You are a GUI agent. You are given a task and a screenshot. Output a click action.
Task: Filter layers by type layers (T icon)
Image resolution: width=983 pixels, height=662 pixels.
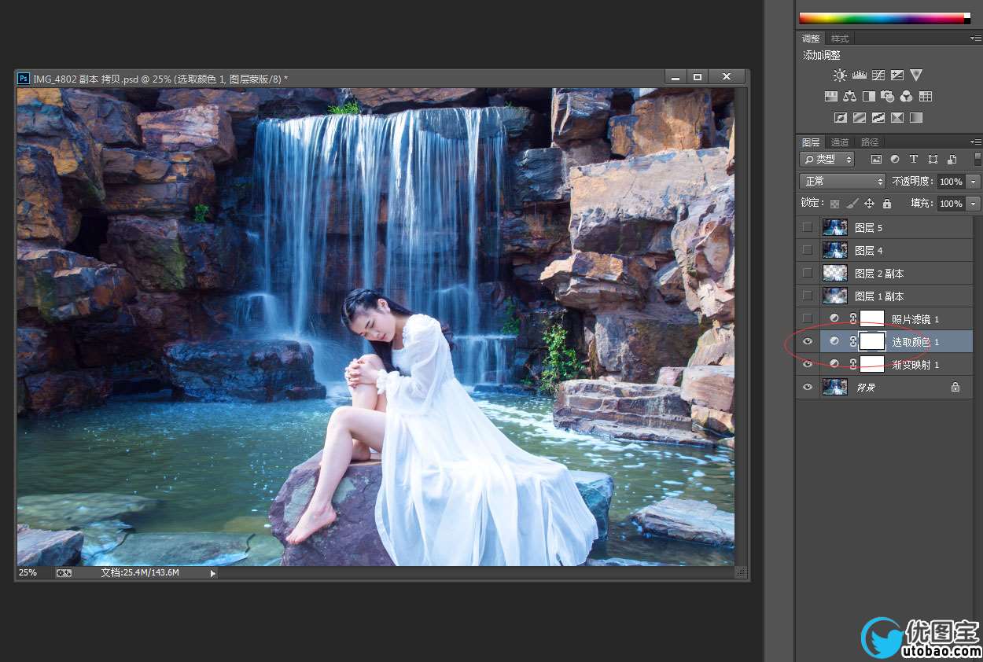(914, 159)
